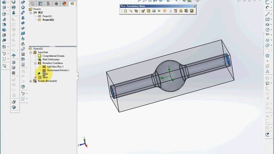Screen dimensions: 274x154
Task: Switch to the ConfigurationManager tab
Action: (48, 3)
